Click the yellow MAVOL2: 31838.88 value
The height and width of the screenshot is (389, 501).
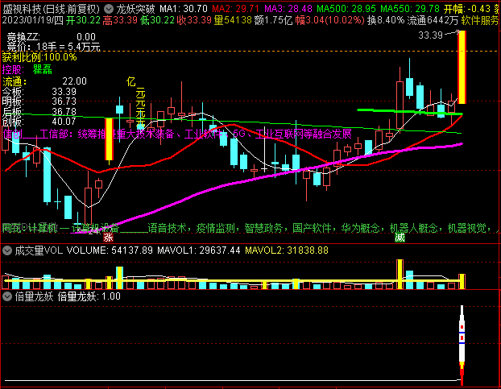click(x=287, y=250)
